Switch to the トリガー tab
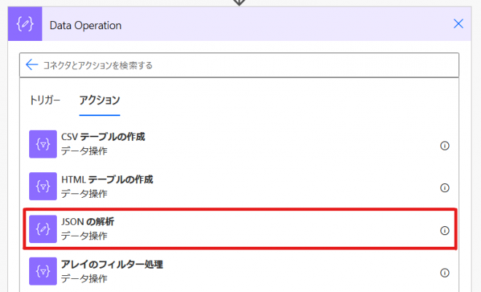The height and width of the screenshot is (292, 481). click(45, 100)
